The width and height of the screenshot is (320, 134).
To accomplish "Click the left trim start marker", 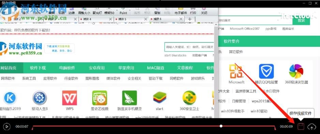I will (32, 128).
